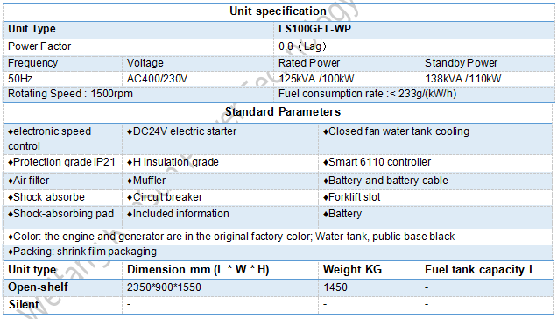This screenshot has width=557, height=319.
Task: Click the Forklift slot entry
Action: (x=352, y=197)
